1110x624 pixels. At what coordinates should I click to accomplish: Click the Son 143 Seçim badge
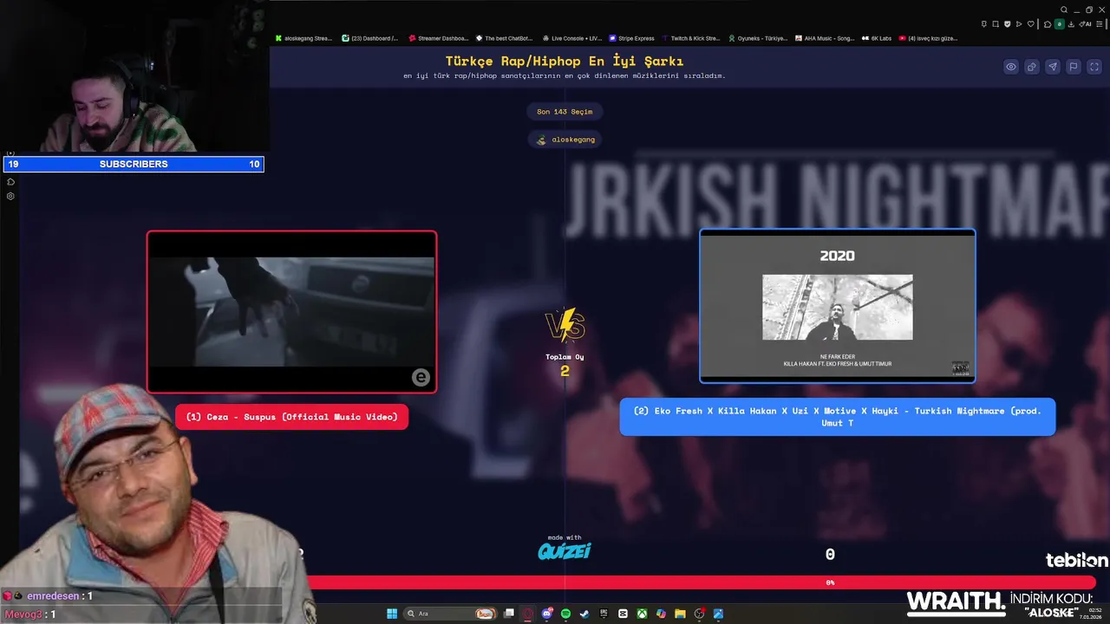pos(565,112)
